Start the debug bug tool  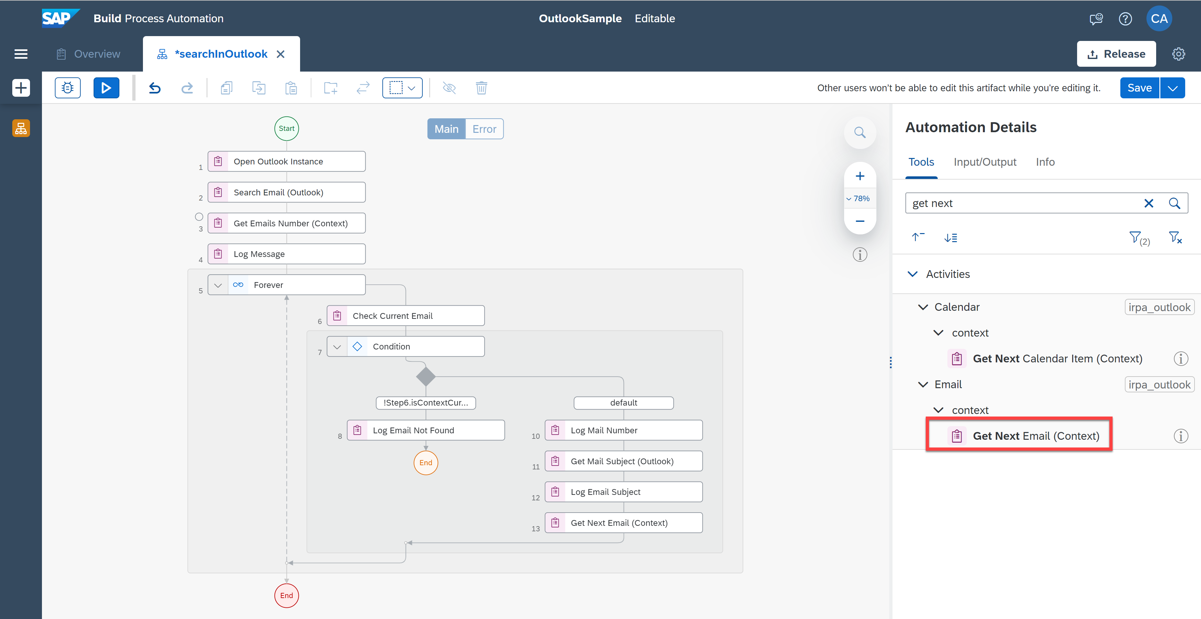coord(68,88)
